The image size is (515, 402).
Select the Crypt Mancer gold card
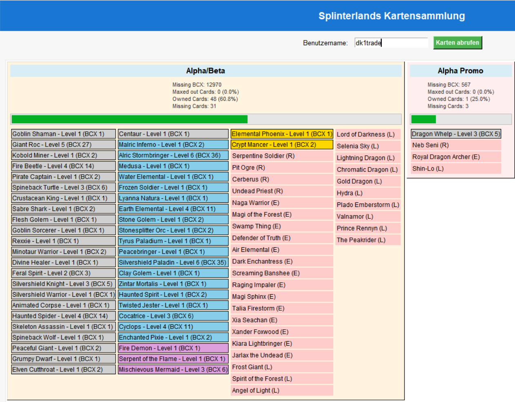[x=282, y=145]
